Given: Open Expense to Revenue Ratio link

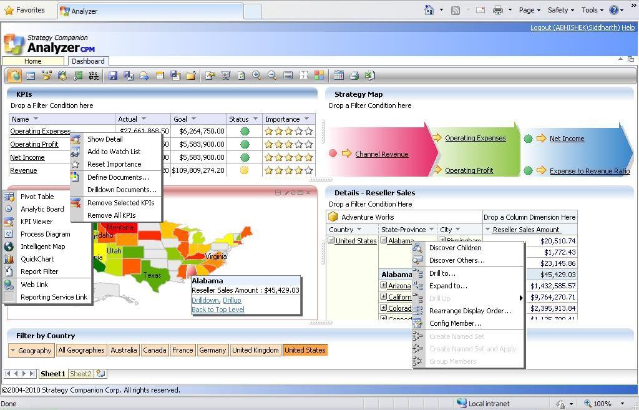Looking at the screenshot, I should (x=590, y=171).
